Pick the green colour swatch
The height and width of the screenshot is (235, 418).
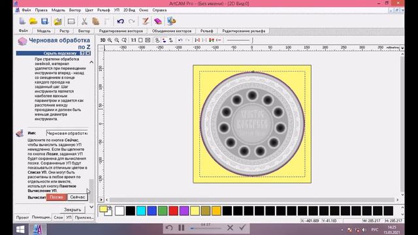tap(163, 211)
